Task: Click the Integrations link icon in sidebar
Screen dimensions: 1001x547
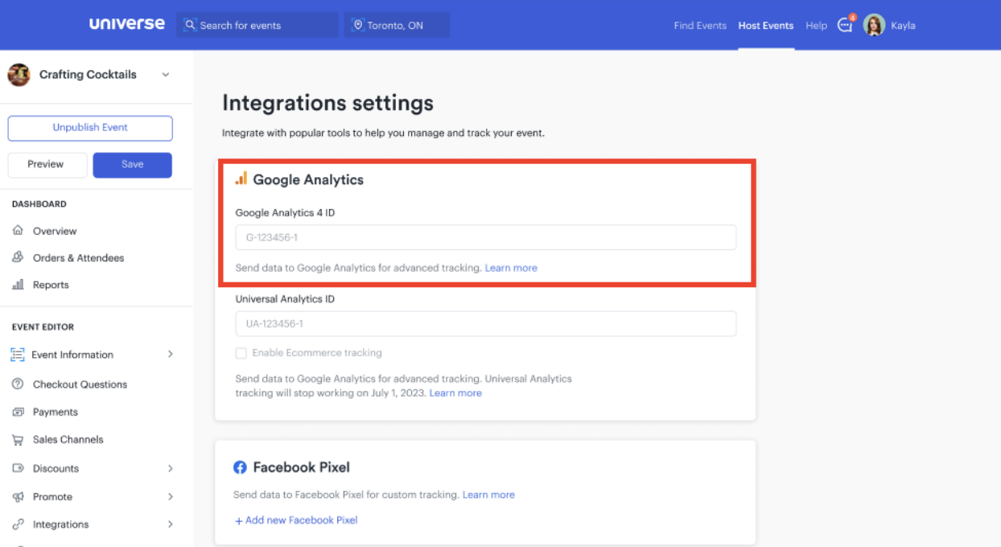Action: (18, 524)
